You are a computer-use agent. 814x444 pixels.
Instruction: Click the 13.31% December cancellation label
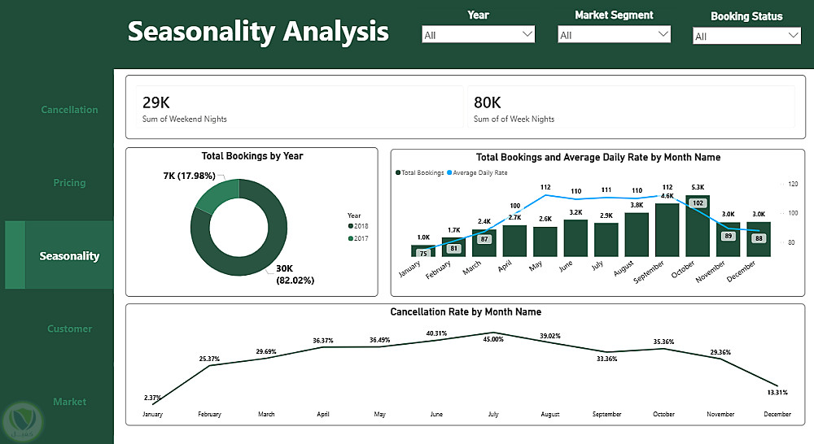(777, 393)
